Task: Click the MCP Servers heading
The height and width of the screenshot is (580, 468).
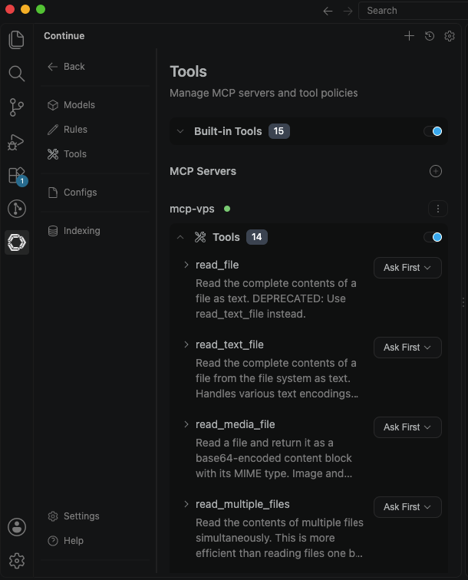Action: (203, 171)
